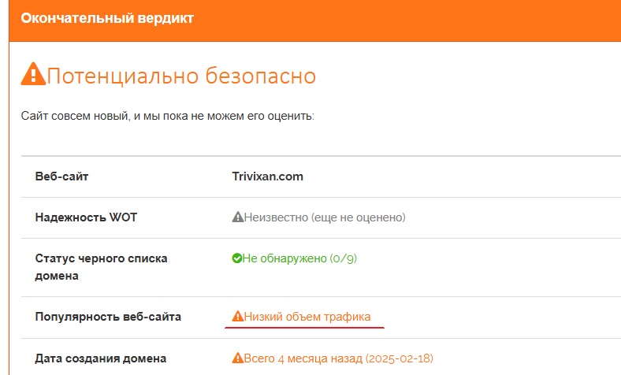Select the Trivixan.com website name

pyautogui.click(x=268, y=176)
